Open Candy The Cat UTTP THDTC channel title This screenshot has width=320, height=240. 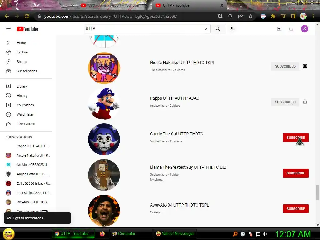[x=177, y=134]
